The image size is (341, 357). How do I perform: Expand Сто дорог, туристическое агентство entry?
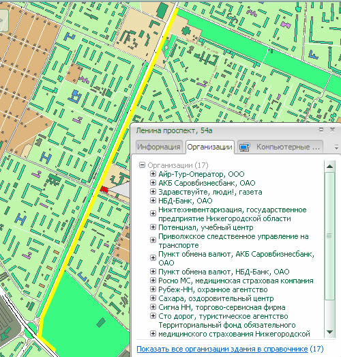click(153, 316)
